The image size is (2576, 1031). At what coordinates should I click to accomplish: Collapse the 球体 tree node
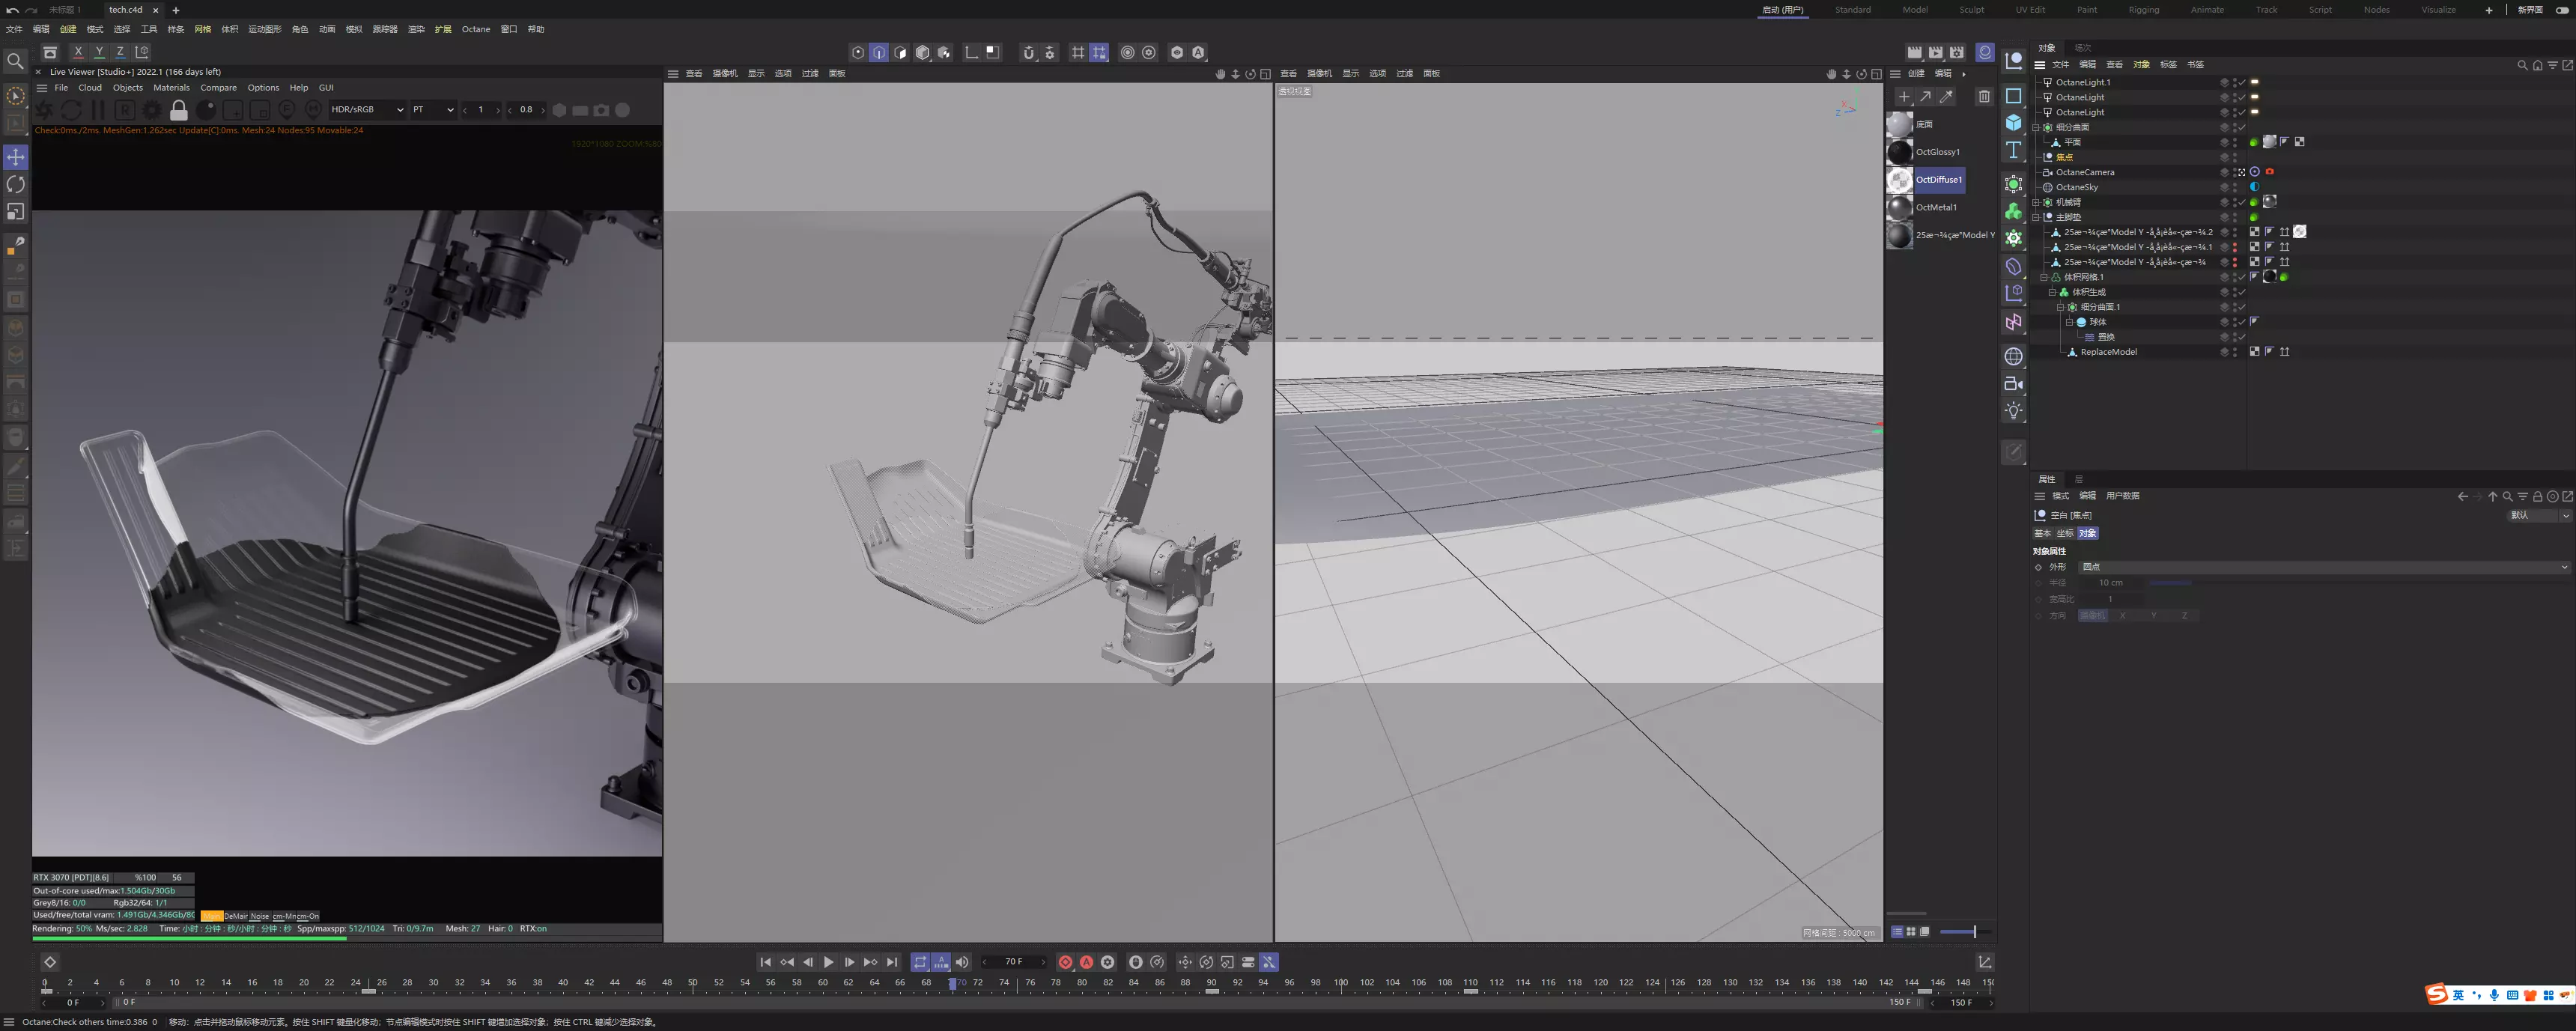click(x=2068, y=322)
